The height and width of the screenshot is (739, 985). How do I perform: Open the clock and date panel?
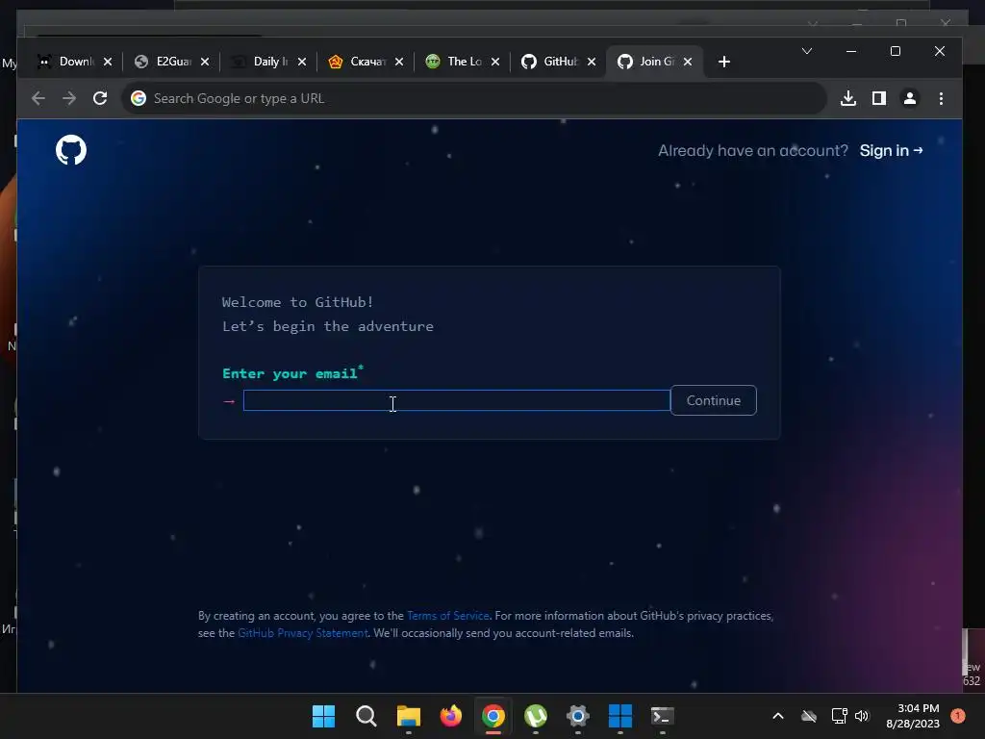point(913,716)
